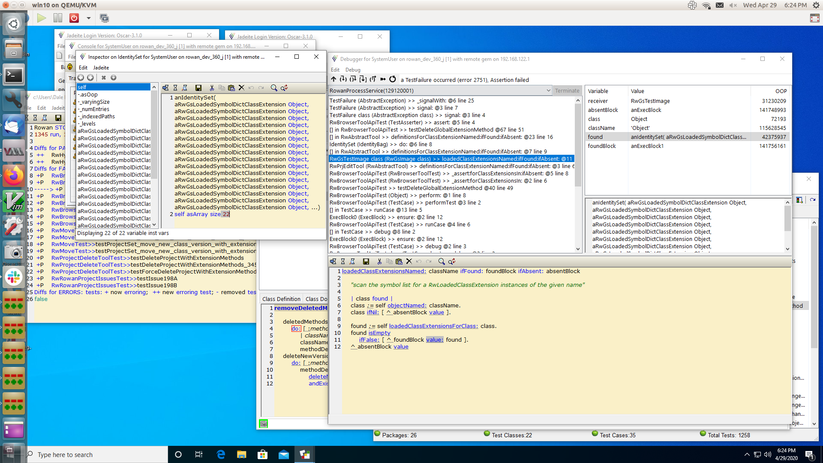Click the green play button in VM toolbar

coord(42,18)
